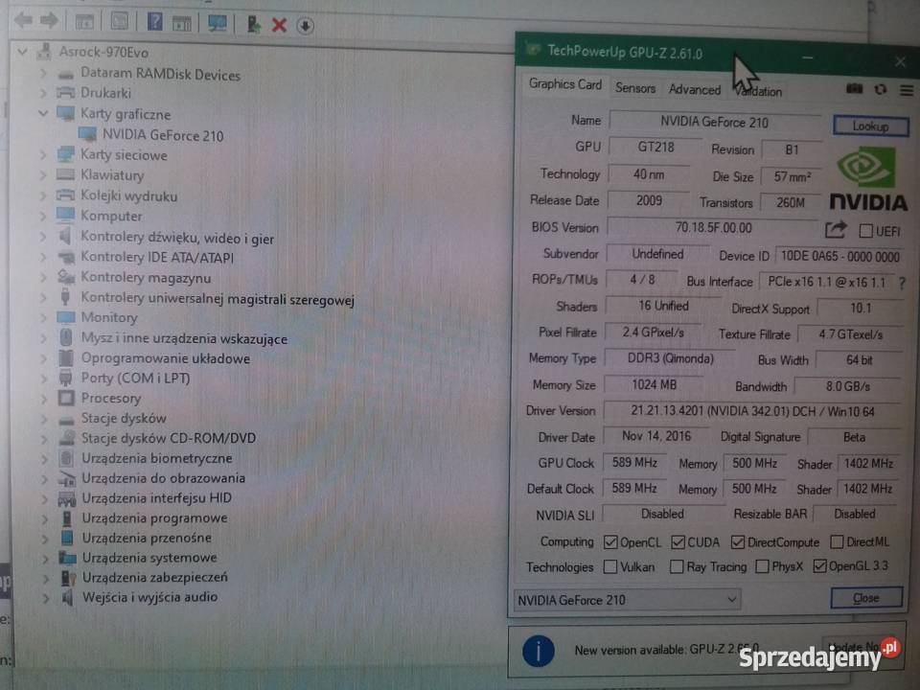Viewport: 920px width, 690px height.
Task: Open the NVIDIA GeForce 210 GPU selector dropdown
Action: point(627,600)
